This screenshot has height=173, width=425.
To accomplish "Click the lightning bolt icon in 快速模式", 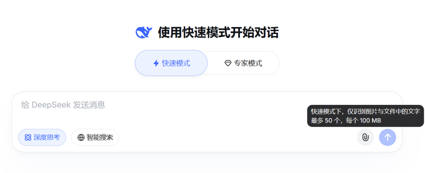I will pyautogui.click(x=156, y=63).
